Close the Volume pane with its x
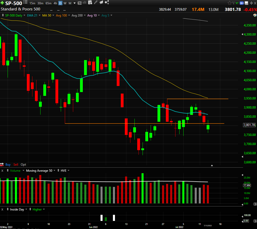257x229 pixels. [x=2, y=171]
